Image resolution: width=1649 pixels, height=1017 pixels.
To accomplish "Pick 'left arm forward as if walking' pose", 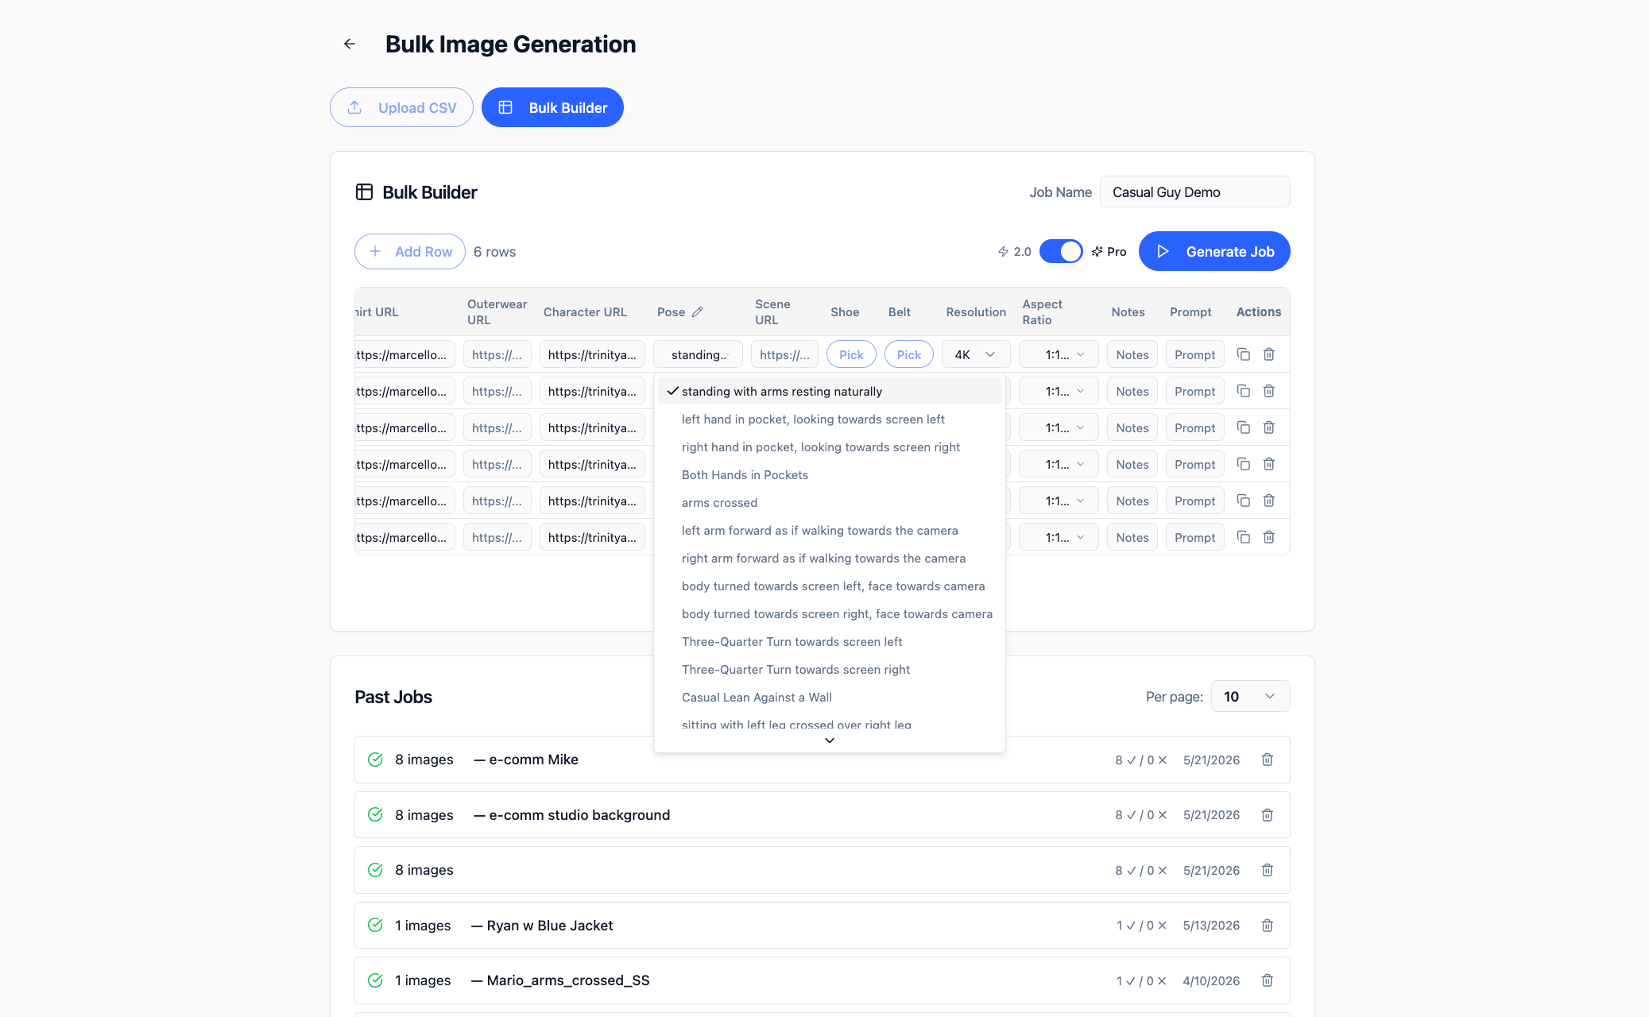I will pyautogui.click(x=829, y=530).
